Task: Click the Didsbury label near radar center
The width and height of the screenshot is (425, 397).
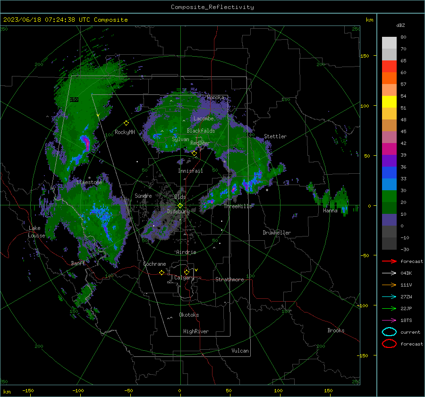Action: tap(178, 211)
